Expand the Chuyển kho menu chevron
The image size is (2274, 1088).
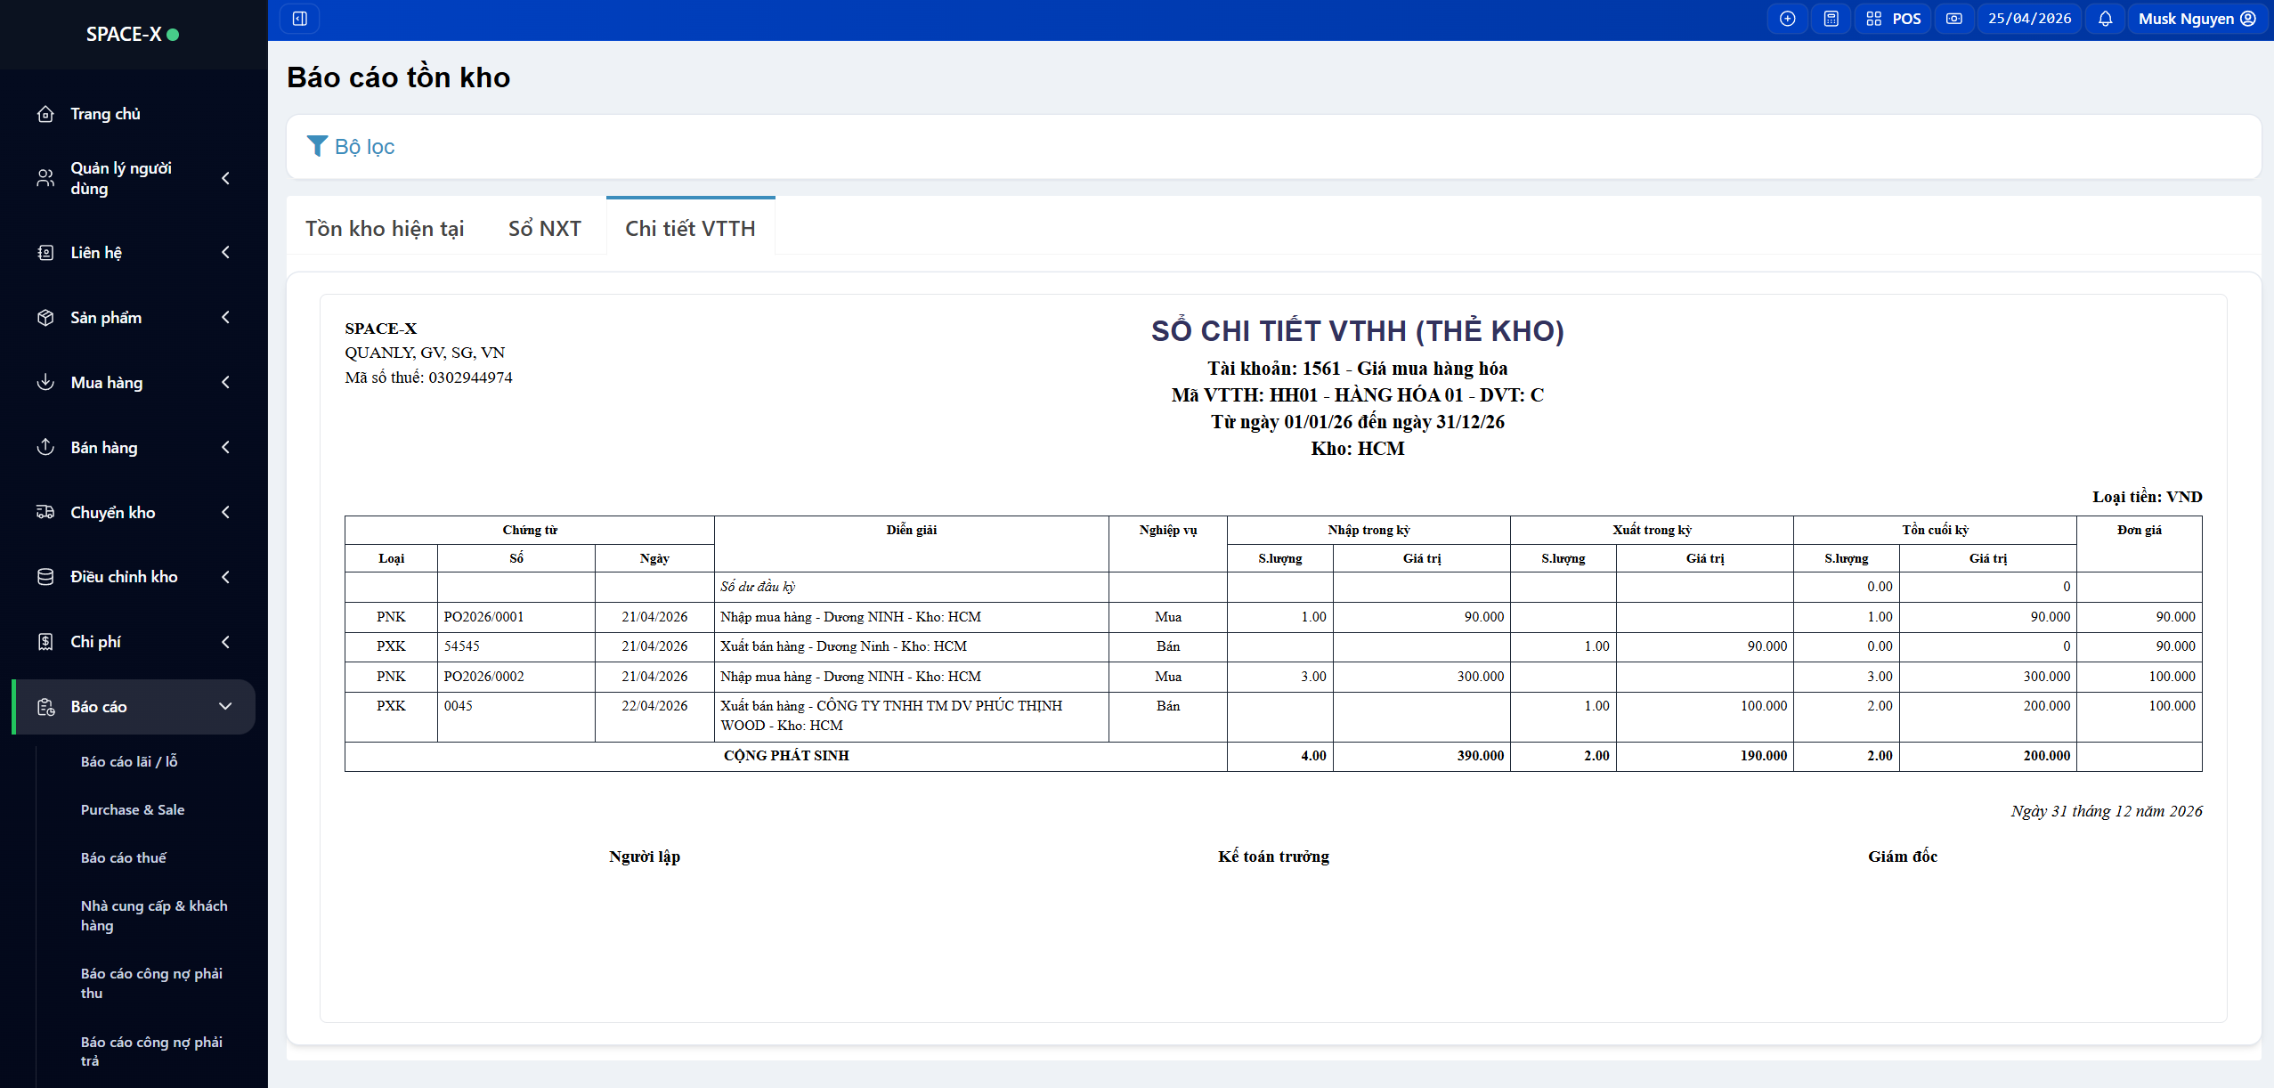point(225,512)
